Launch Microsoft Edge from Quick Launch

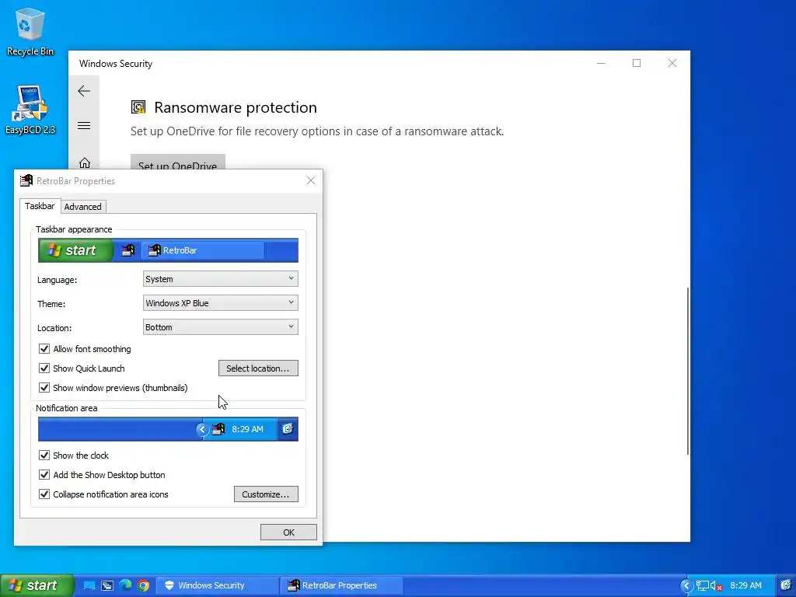pos(125,585)
